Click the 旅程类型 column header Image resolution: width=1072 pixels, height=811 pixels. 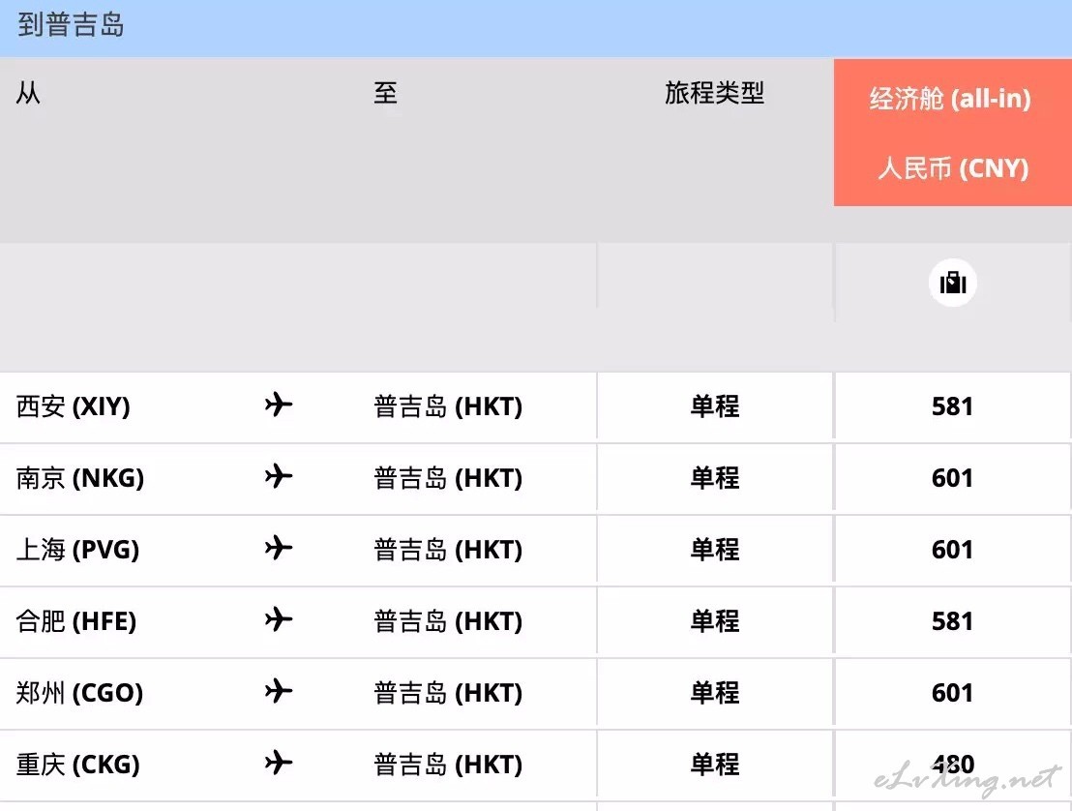point(714,93)
